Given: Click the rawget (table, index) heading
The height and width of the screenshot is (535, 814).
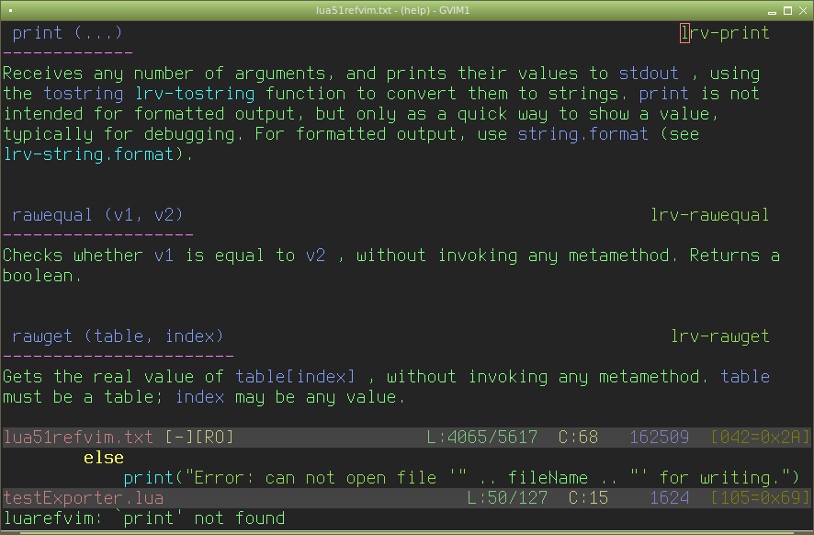Looking at the screenshot, I should (x=118, y=336).
